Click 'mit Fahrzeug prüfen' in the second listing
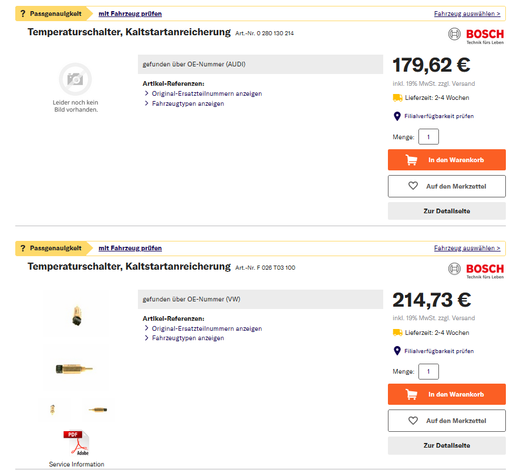 [130, 248]
